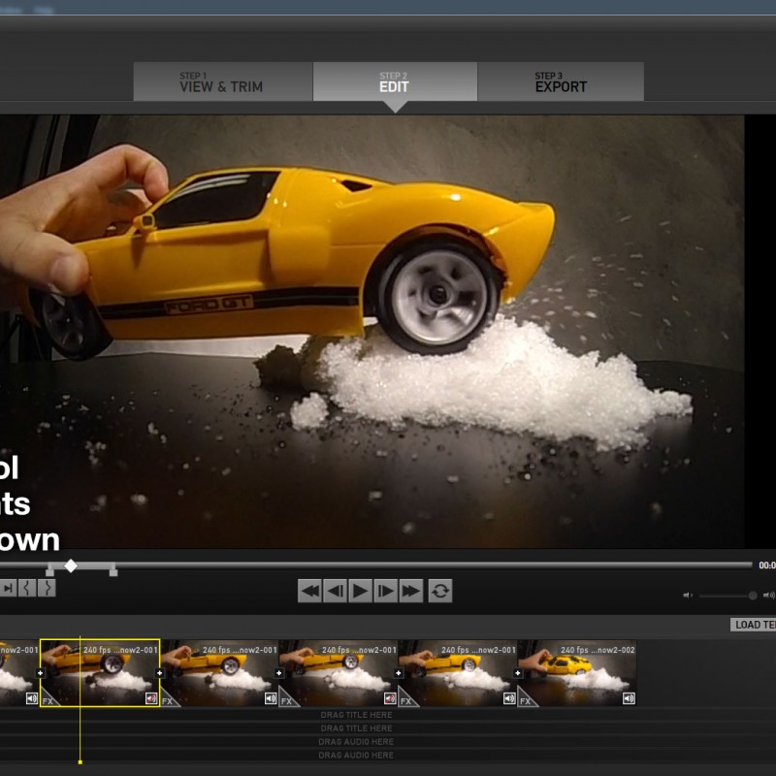Click the plus icon before the now2-002 clip
This screenshot has height=776, width=776.
click(518, 672)
